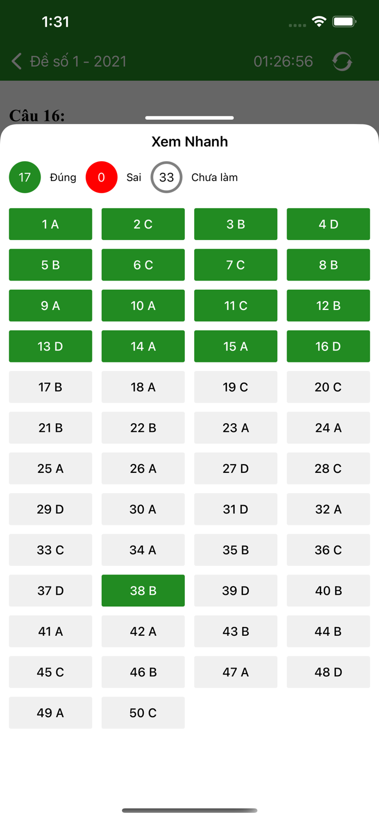379x820 pixels.
Task: Tap the gray unanswered-count circle 33
Action: click(x=166, y=177)
